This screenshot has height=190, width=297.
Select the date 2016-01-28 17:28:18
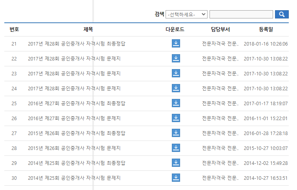[x=266, y=133]
